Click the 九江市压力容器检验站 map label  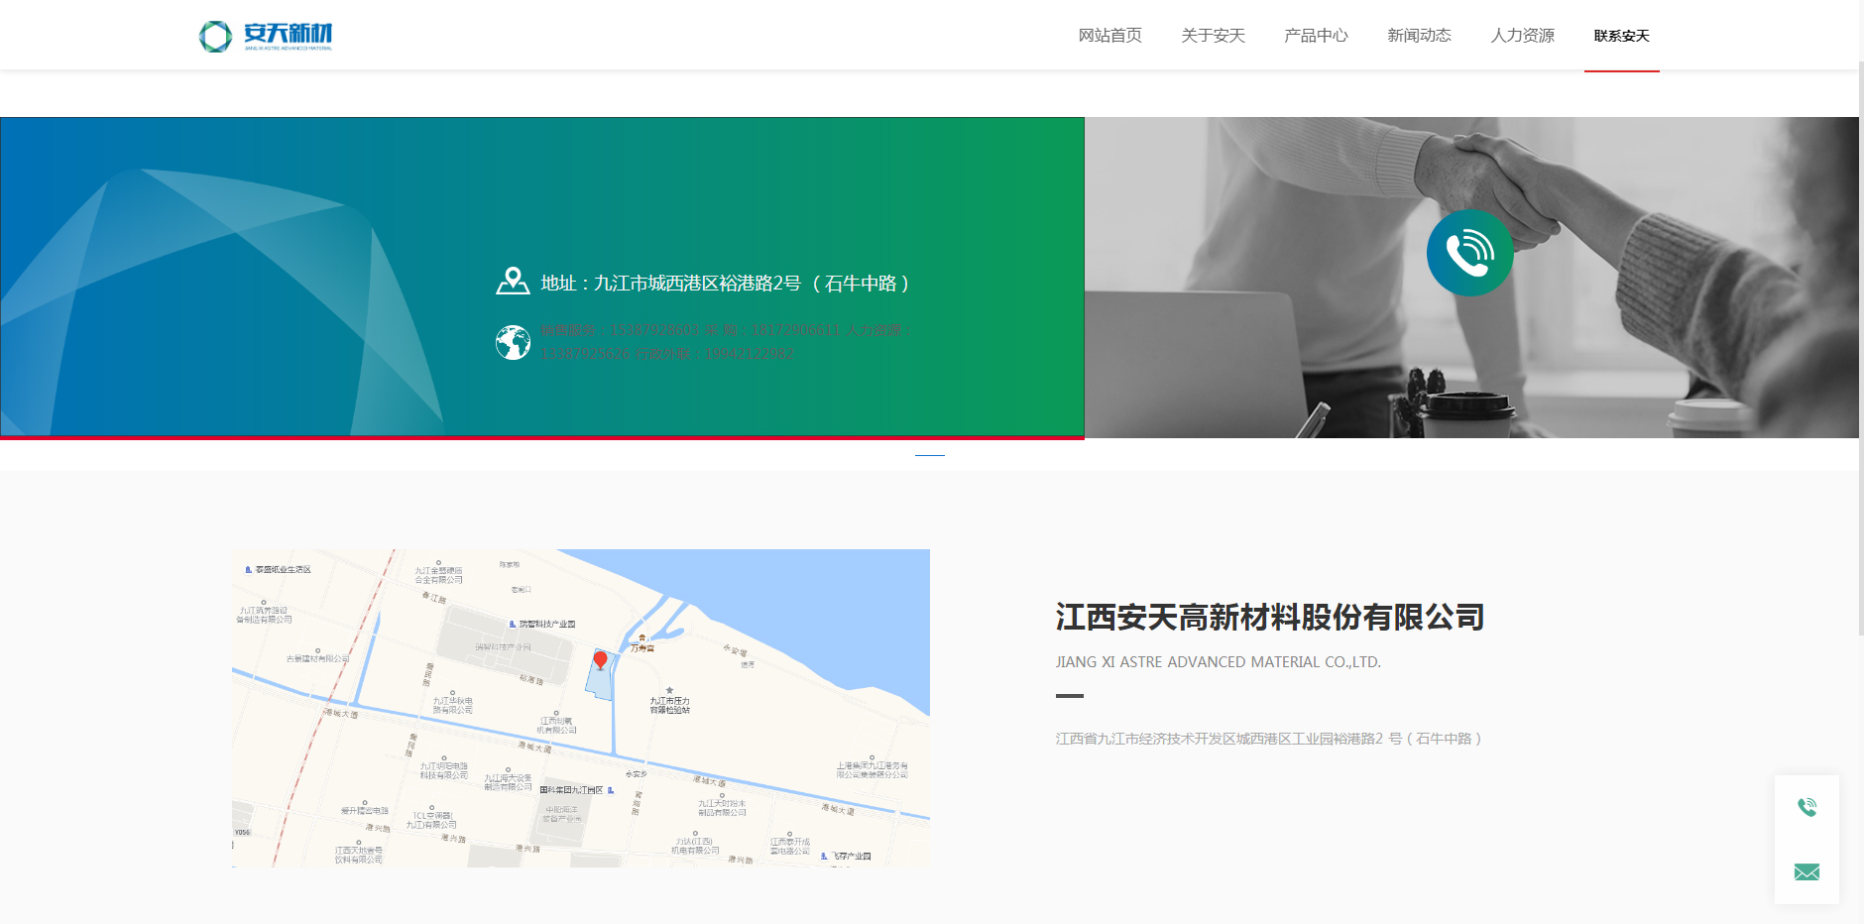click(670, 705)
